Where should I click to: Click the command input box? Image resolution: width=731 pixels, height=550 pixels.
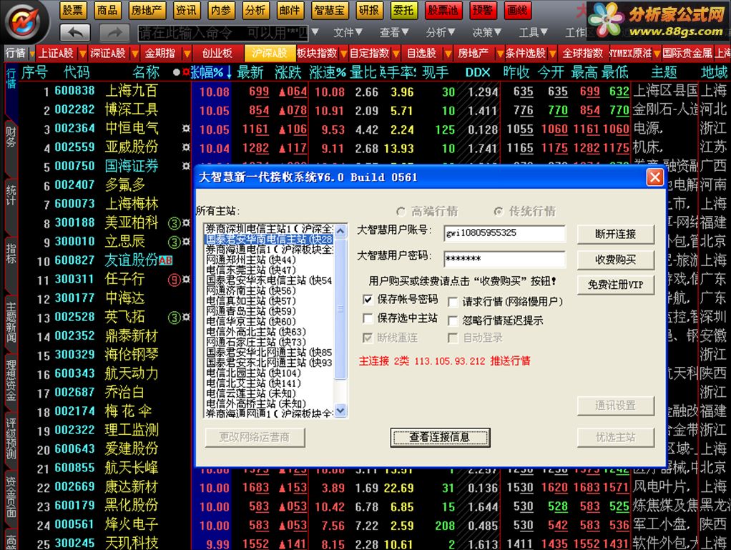223,33
